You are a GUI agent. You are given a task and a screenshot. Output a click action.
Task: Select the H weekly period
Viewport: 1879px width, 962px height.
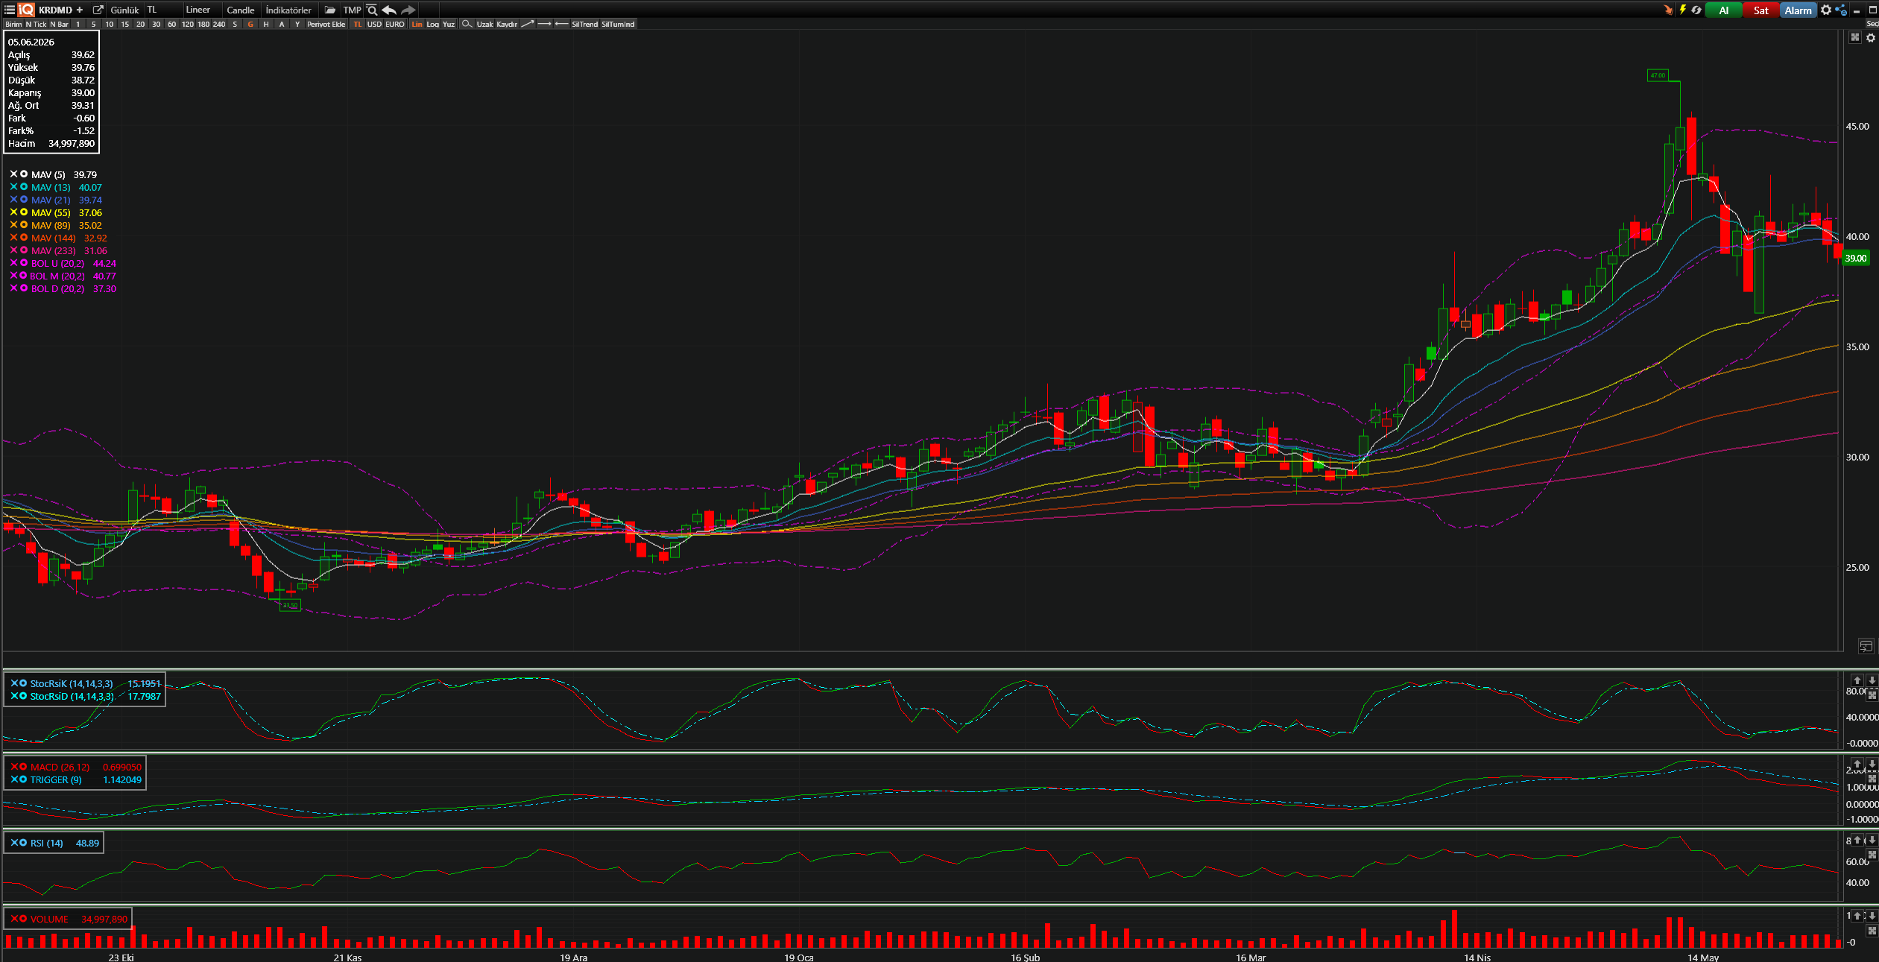[x=266, y=24]
